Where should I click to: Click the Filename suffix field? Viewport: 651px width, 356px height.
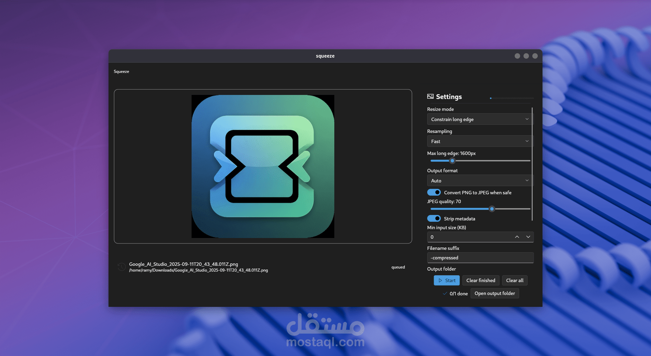pos(480,258)
